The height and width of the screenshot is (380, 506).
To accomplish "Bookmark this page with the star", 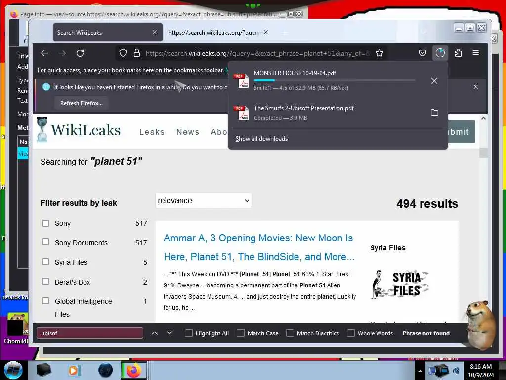I will tap(379, 53).
